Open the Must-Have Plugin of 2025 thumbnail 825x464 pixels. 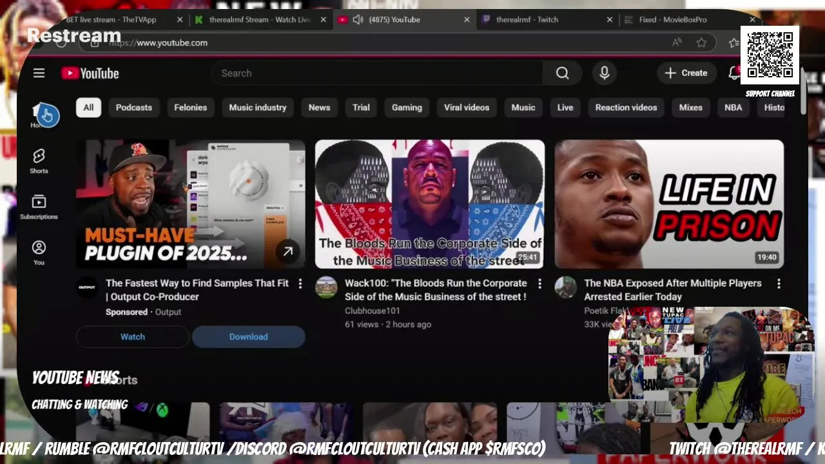pyautogui.click(x=191, y=204)
